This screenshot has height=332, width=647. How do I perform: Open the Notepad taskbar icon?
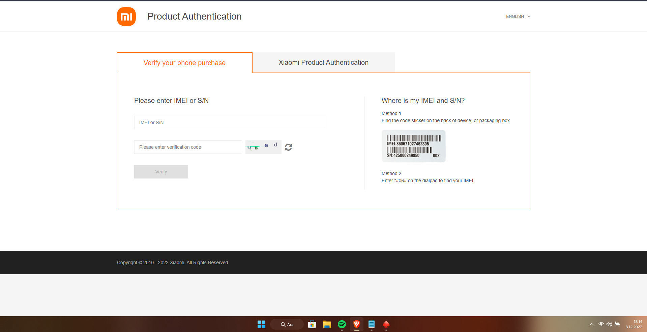pos(372,325)
